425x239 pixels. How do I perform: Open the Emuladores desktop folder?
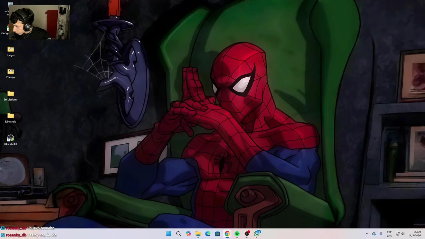(x=11, y=96)
